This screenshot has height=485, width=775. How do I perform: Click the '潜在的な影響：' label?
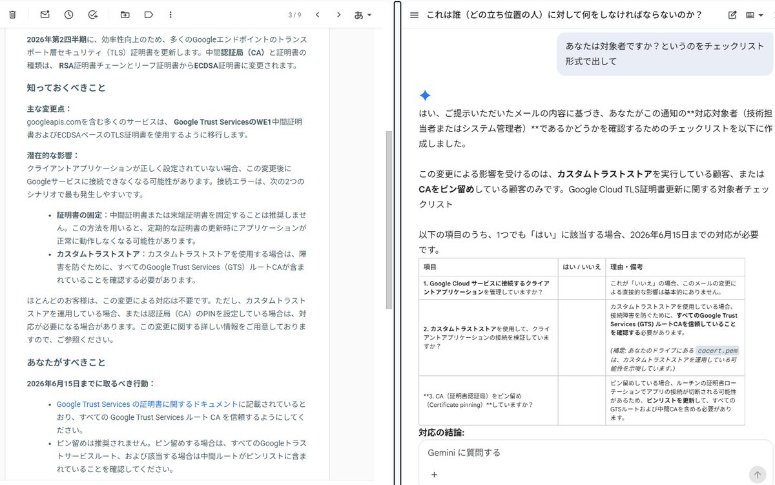(53, 156)
